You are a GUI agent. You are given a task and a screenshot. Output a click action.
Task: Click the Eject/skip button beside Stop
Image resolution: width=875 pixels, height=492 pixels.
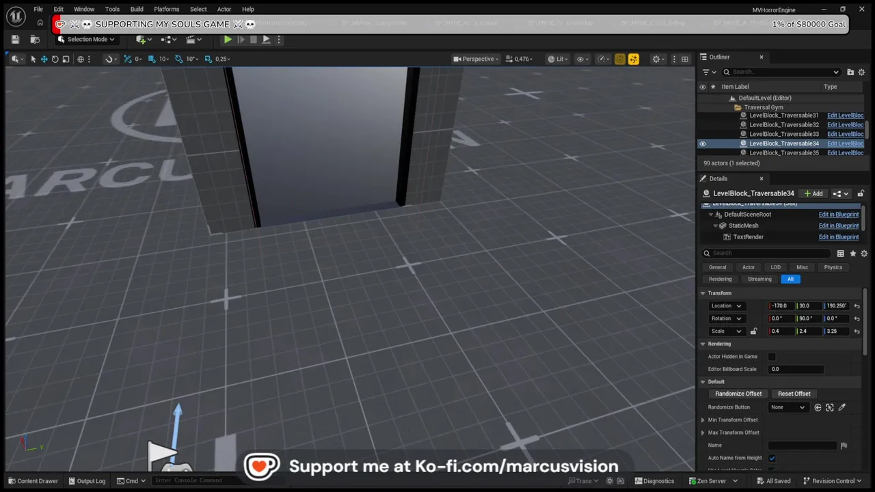pyautogui.click(x=266, y=40)
